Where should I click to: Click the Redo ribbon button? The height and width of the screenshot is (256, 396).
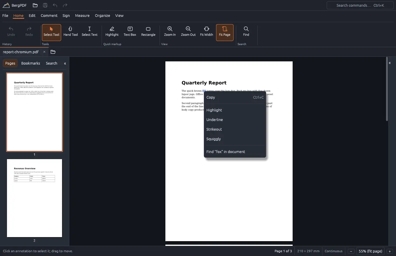pos(29,32)
